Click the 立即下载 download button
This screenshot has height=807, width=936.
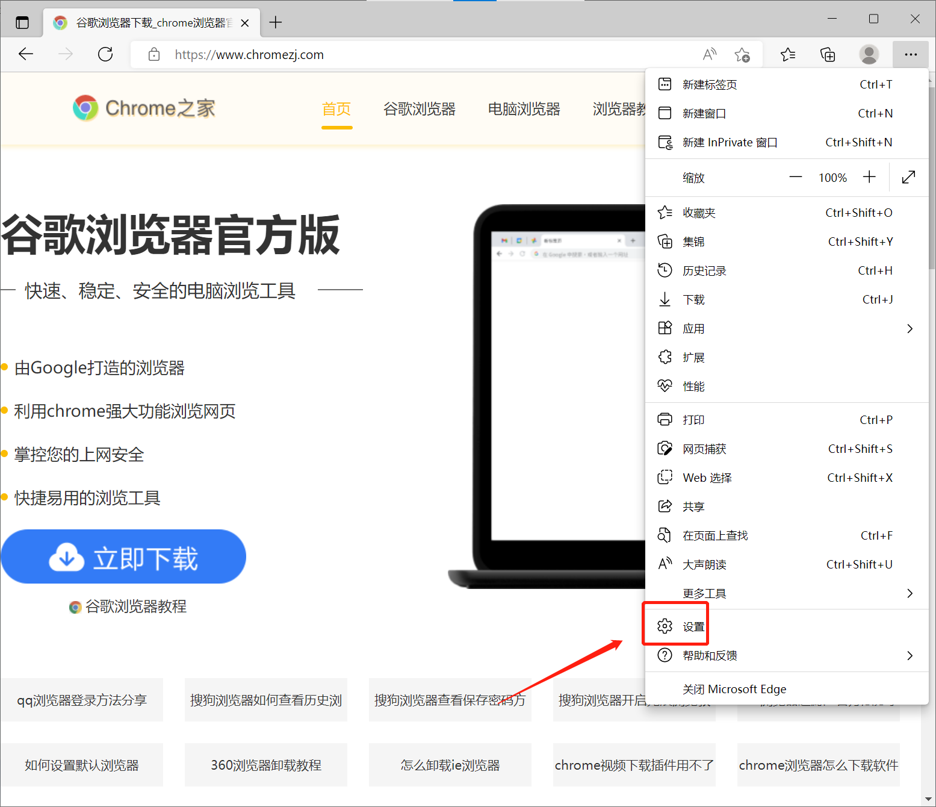[123, 556]
